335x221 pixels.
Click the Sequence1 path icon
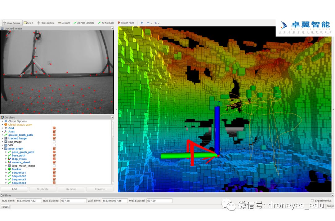pos(9,172)
